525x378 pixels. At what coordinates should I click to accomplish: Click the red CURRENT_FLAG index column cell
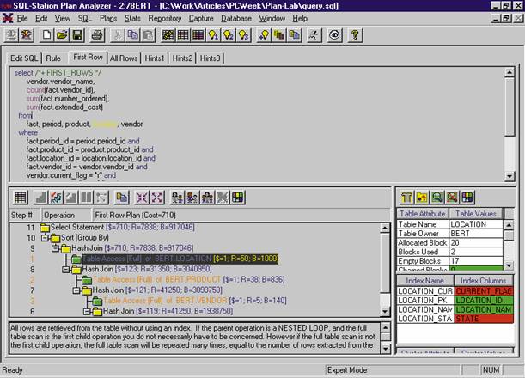(x=484, y=291)
